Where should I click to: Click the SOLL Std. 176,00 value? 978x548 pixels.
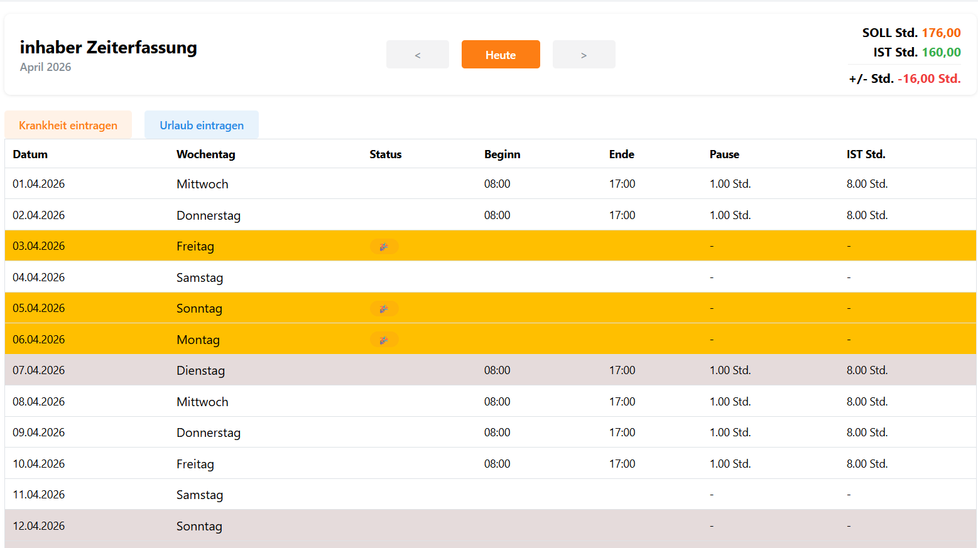tap(941, 33)
